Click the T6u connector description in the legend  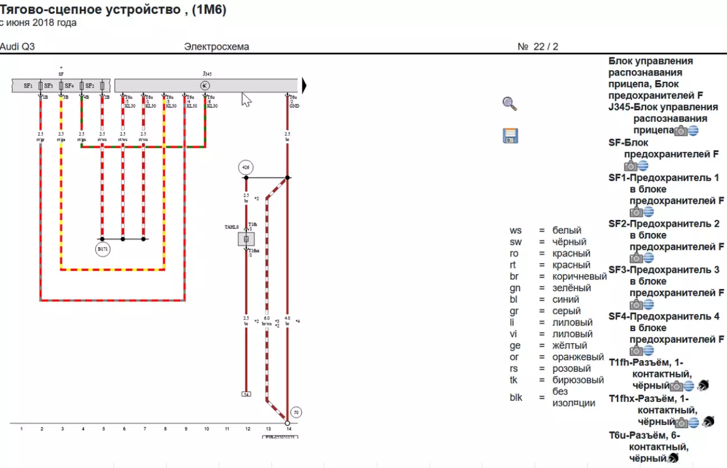click(x=648, y=447)
